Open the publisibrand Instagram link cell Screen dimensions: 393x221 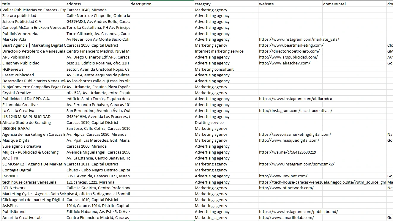pyautogui.click(x=290, y=212)
